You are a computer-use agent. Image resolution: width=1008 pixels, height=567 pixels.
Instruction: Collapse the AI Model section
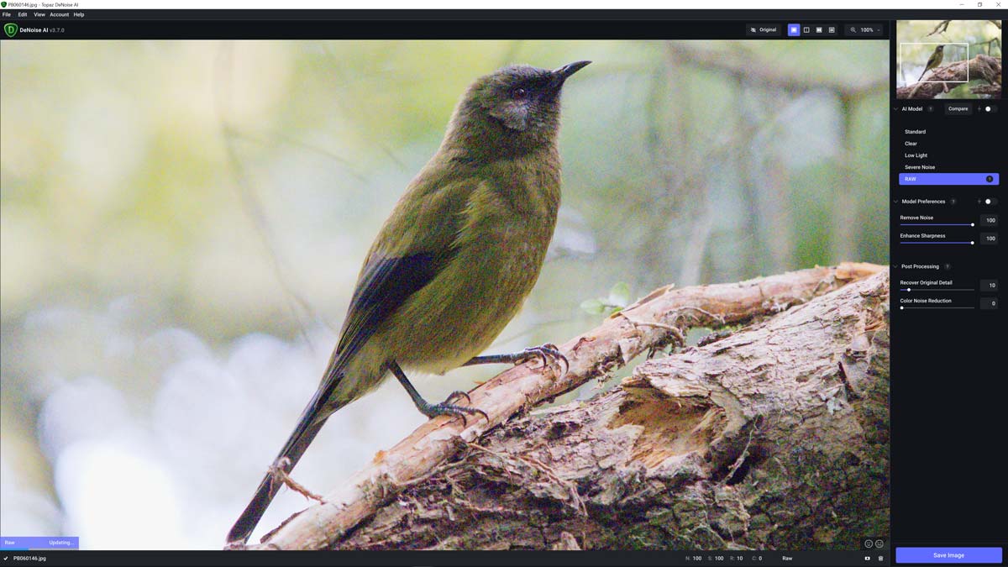tap(895, 108)
